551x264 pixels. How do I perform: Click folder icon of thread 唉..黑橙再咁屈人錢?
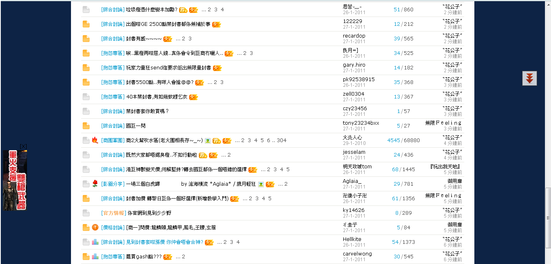(x=86, y=53)
